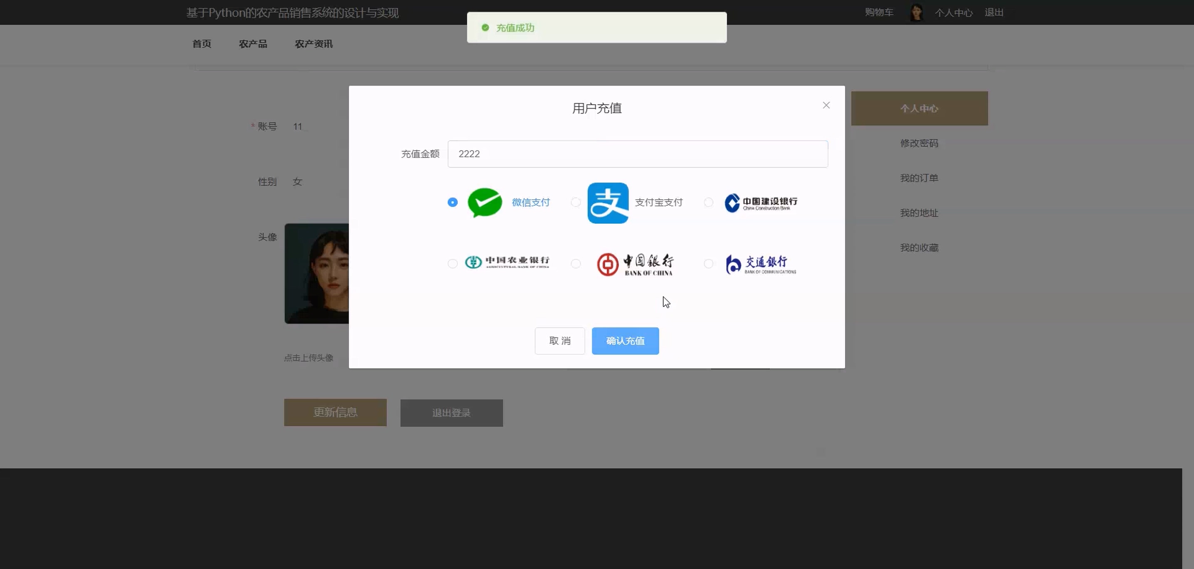Open 我的地址 in the sidebar

click(x=919, y=213)
